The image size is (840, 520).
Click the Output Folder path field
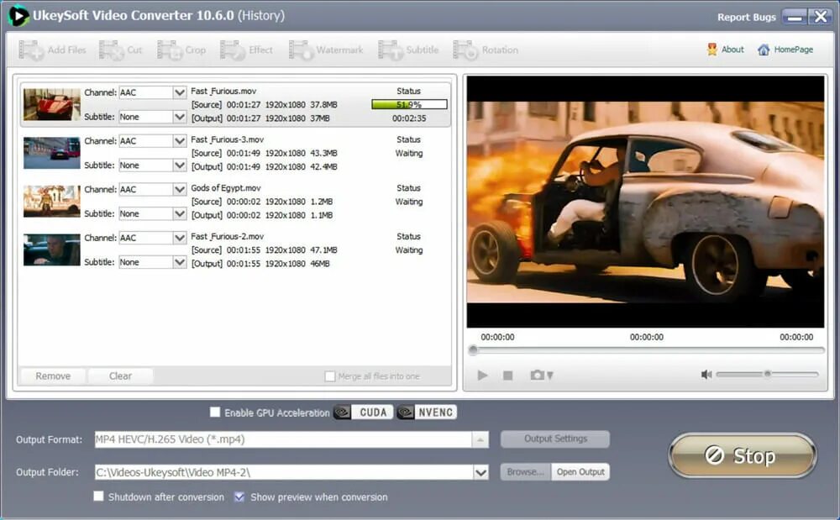(x=284, y=472)
